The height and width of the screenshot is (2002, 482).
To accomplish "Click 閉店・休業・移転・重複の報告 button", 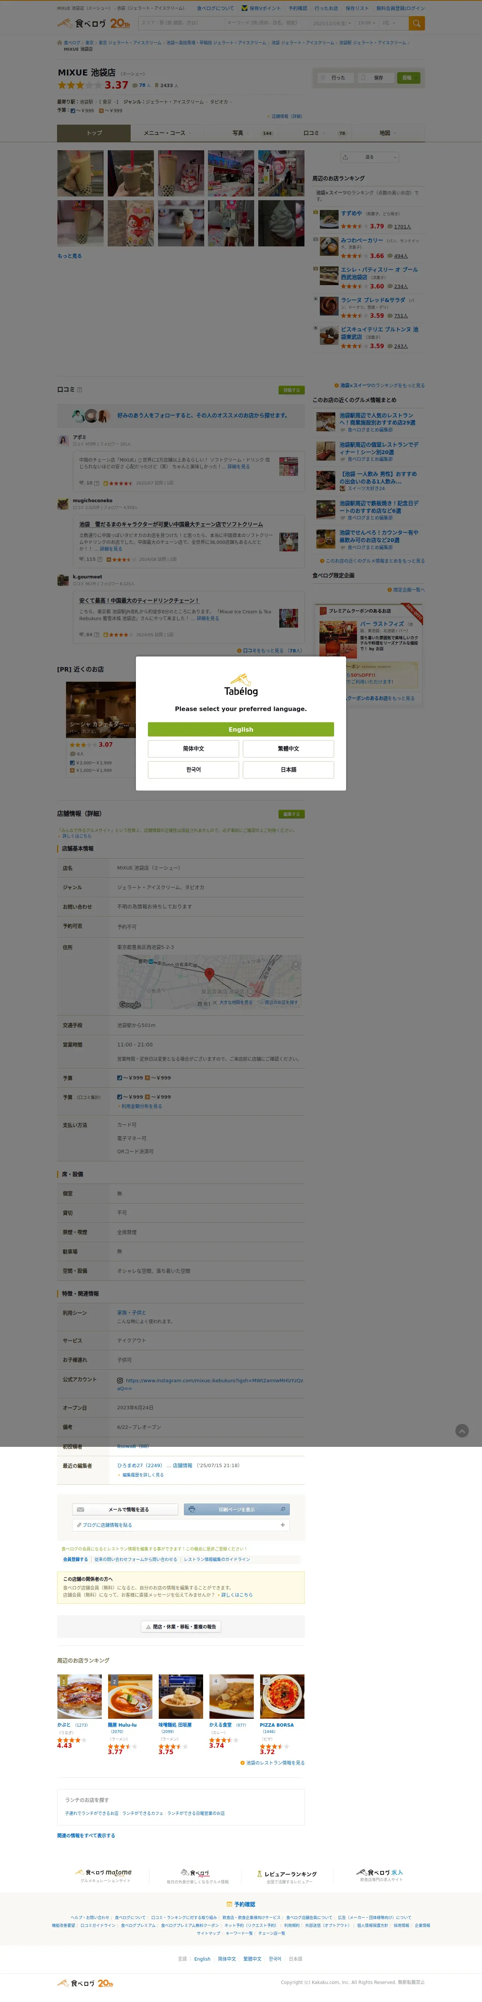I will pos(181,1627).
